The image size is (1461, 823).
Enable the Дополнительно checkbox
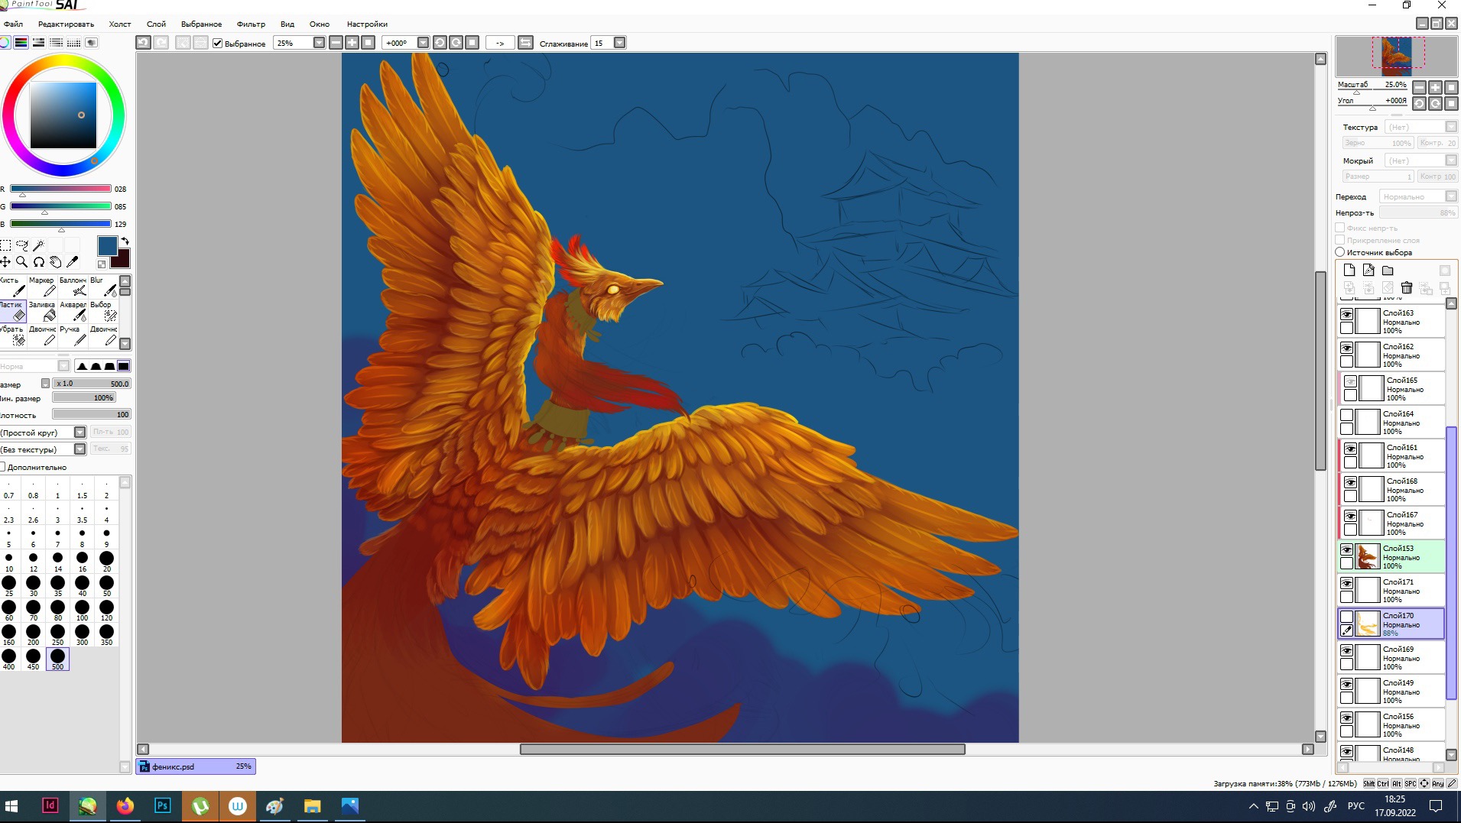[x=2, y=467]
